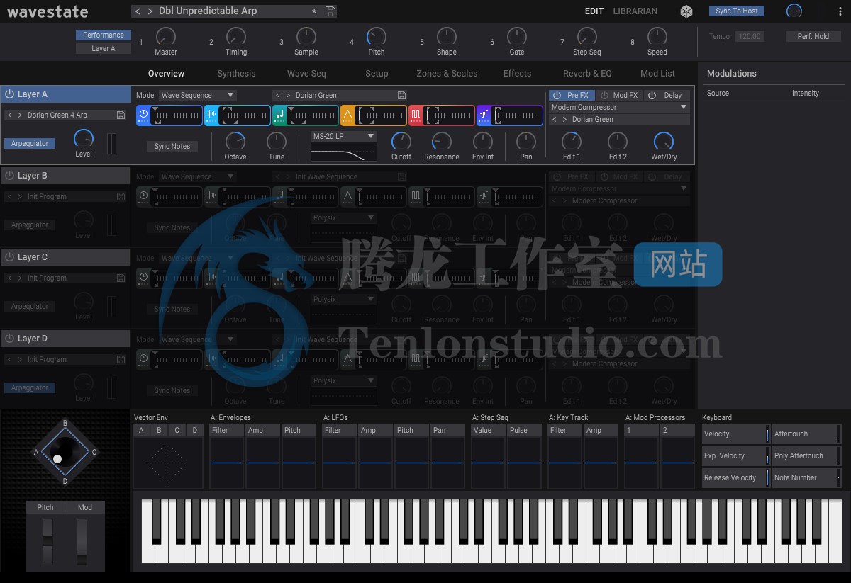
Task: Toggle the Layer A Arpeggiator
Action: tap(30, 143)
